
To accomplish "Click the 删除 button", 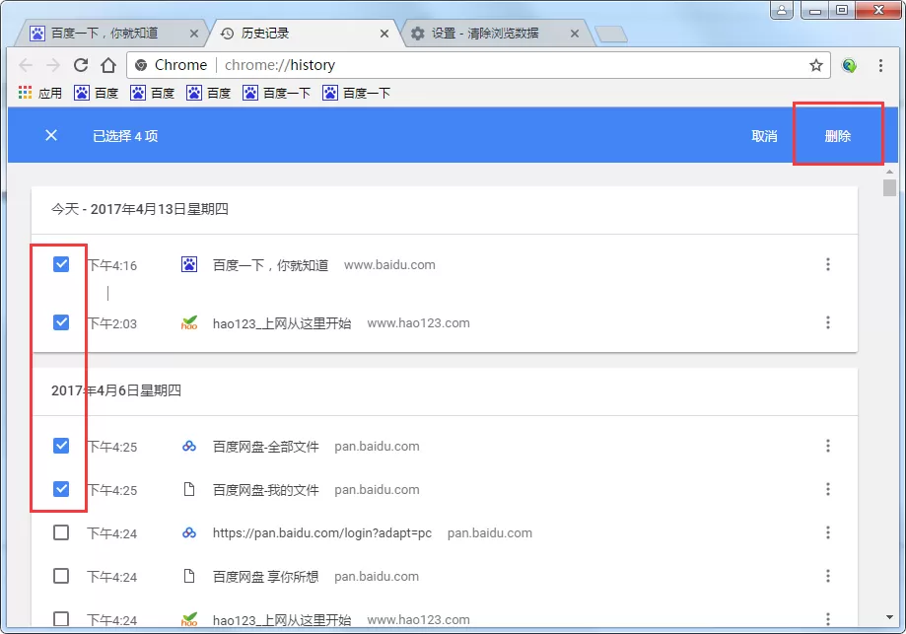I will pos(838,136).
